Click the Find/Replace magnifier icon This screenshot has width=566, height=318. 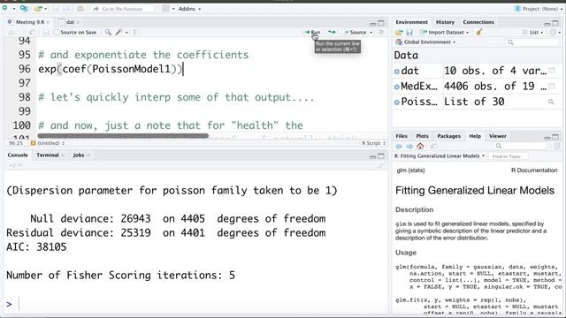pyautogui.click(x=108, y=33)
